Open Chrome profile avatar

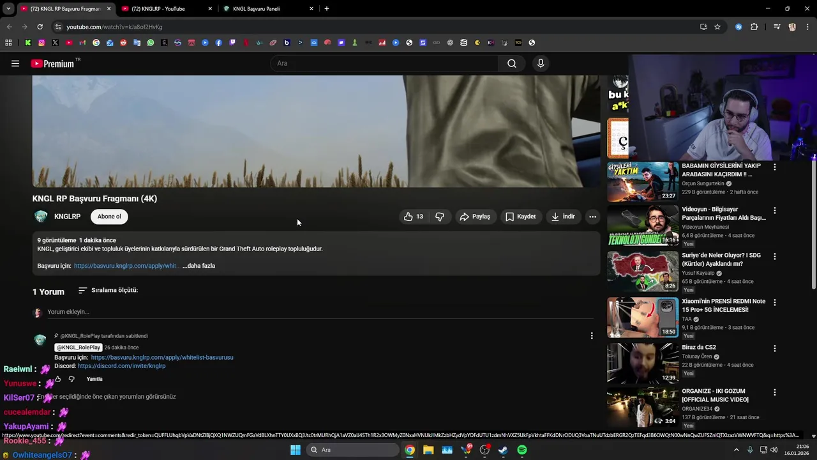pyautogui.click(x=792, y=27)
